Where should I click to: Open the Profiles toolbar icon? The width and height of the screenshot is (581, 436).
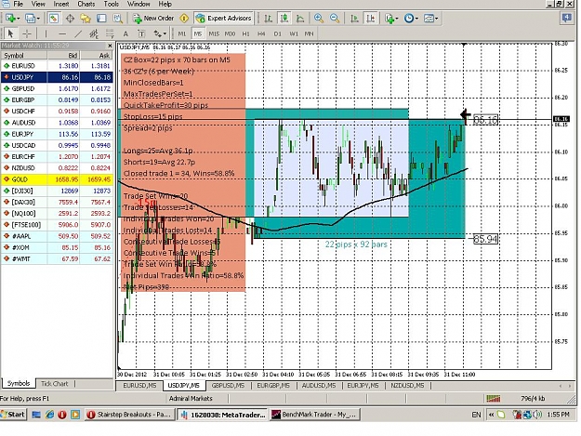pyautogui.click(x=30, y=19)
